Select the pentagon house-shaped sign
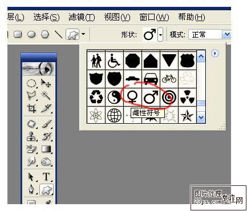 pyautogui.click(x=151, y=60)
